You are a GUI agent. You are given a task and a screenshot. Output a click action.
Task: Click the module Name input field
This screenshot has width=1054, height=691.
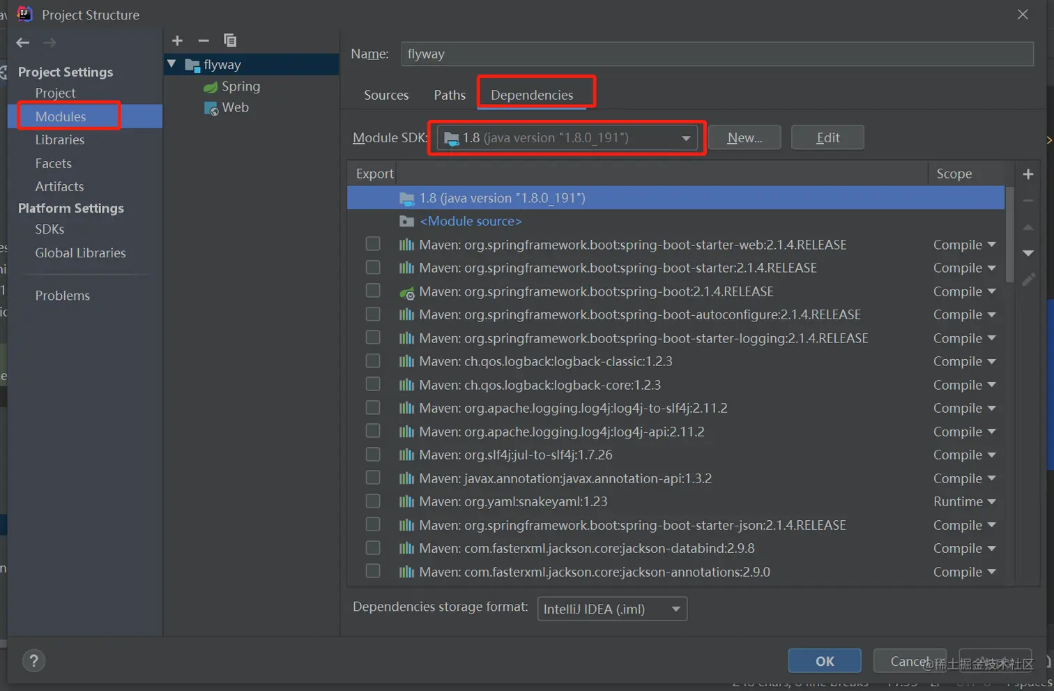tap(717, 54)
